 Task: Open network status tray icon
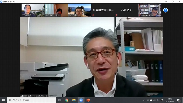(148, 100)
